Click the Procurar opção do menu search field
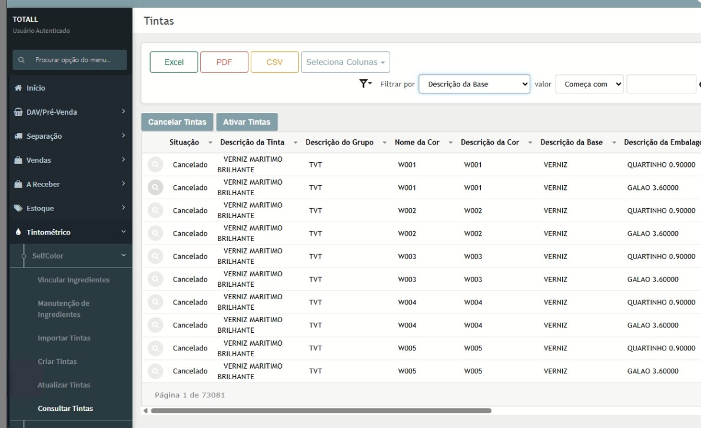This screenshot has height=428, width=701. point(69,60)
